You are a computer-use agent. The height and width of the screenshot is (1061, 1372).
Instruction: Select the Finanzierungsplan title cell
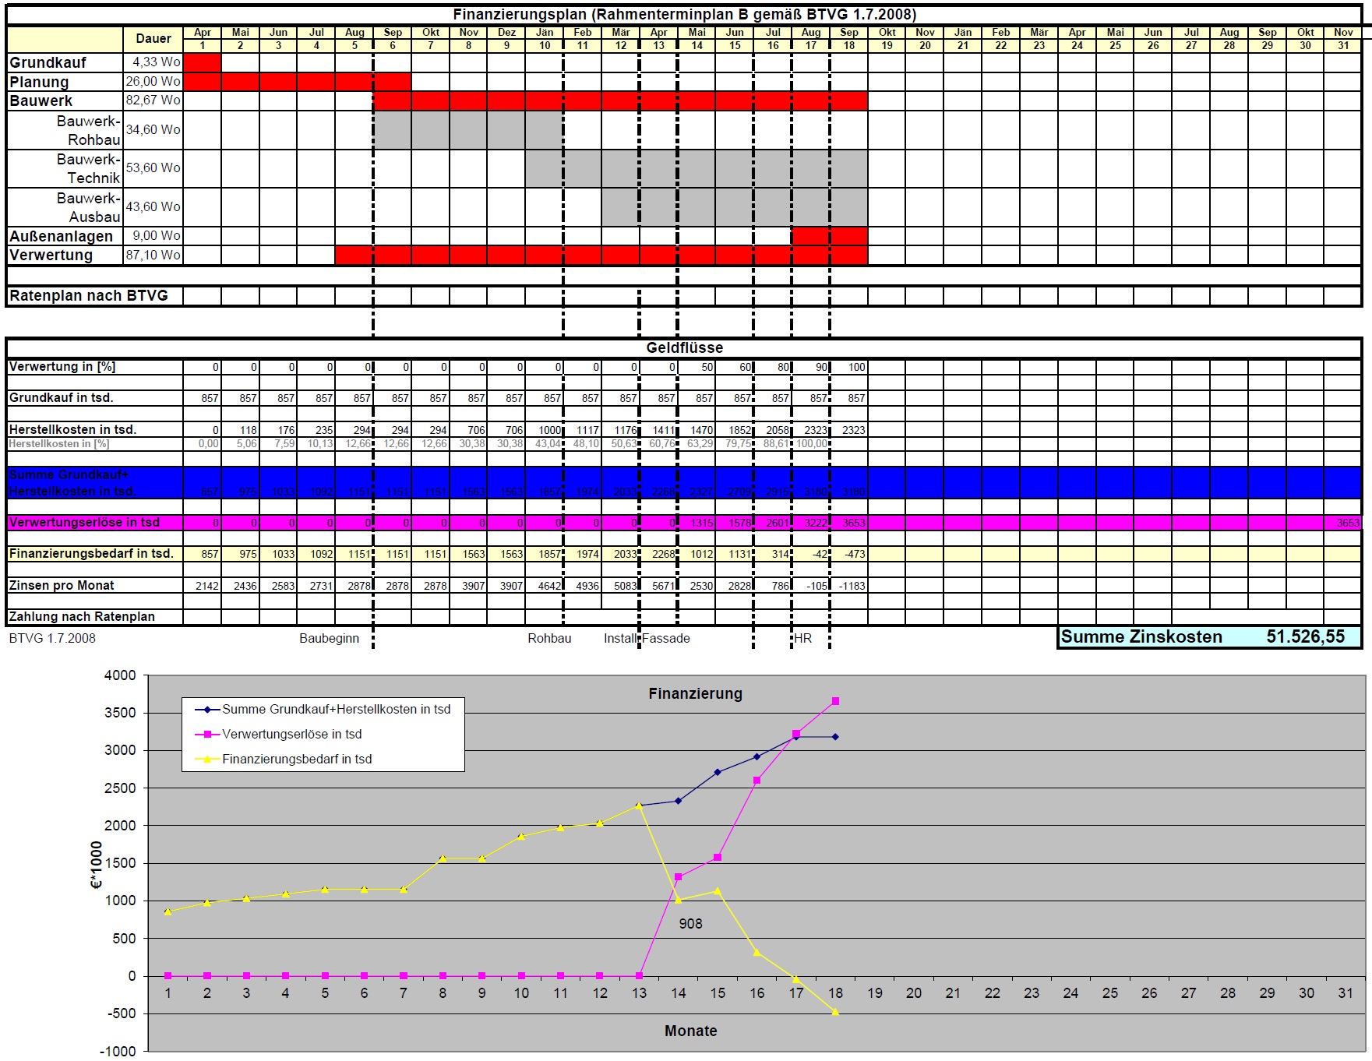(684, 15)
